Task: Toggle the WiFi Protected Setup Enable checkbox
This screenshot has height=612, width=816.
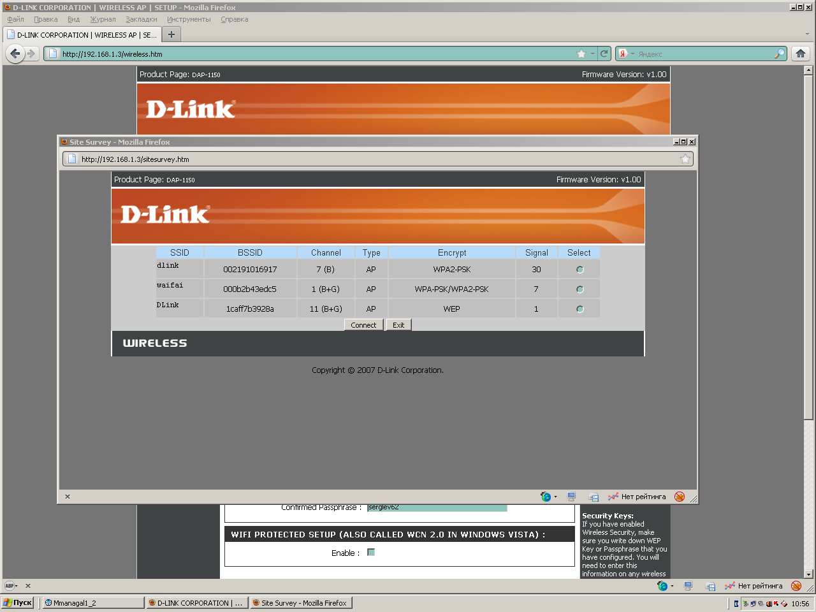Action: (371, 553)
